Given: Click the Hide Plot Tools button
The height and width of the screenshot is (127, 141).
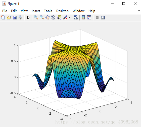Looking at the screenshot, I should 97,17.
